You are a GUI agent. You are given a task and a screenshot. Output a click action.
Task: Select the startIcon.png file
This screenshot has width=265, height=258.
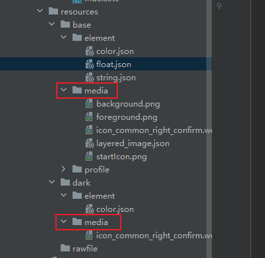click(x=121, y=157)
